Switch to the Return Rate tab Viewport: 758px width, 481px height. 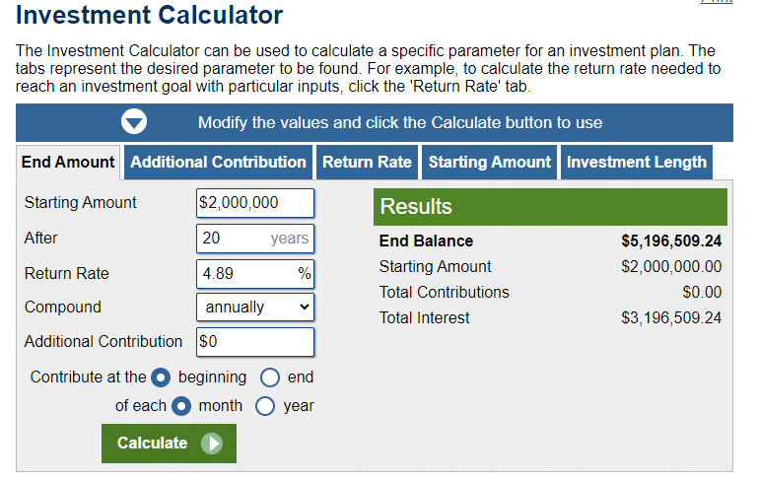[x=367, y=163]
